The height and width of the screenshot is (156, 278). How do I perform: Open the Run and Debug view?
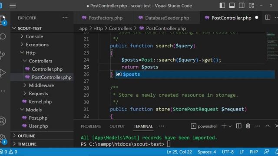(x=3, y=73)
